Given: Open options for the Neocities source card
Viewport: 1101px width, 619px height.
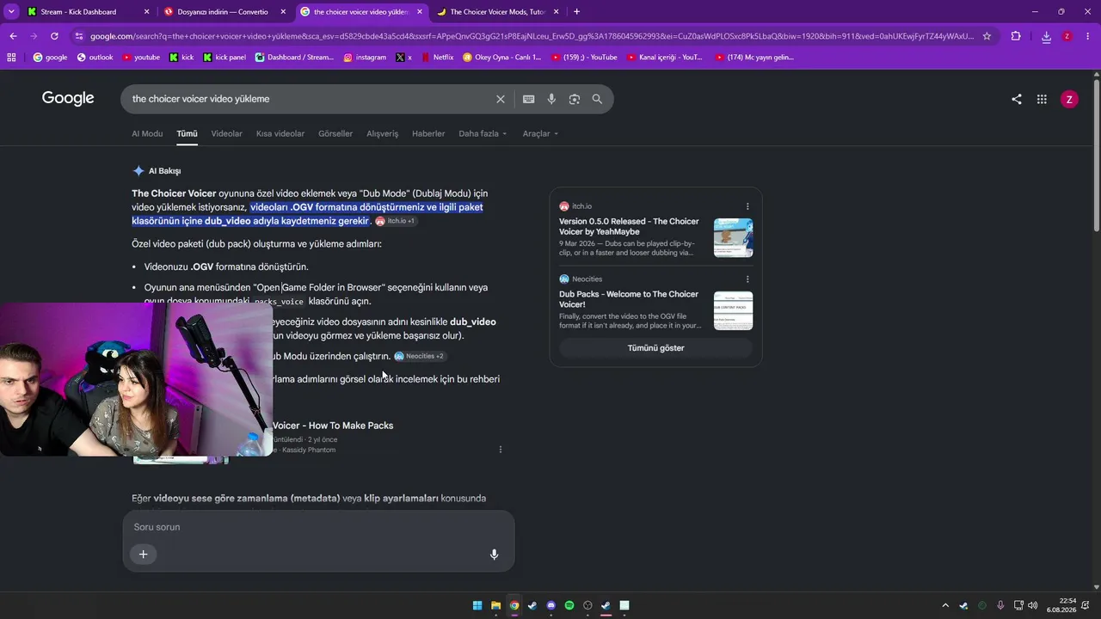Looking at the screenshot, I should click(747, 279).
